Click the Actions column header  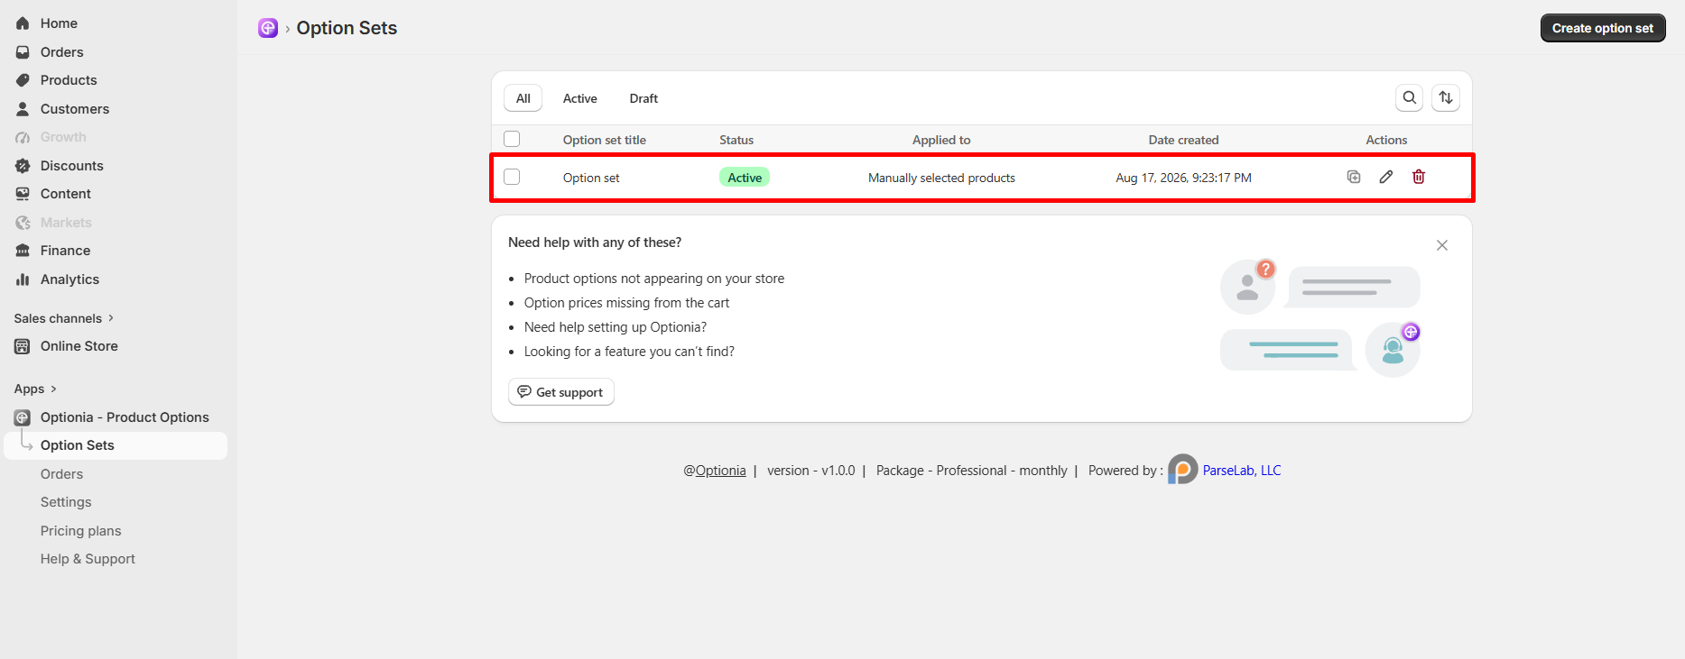pos(1386,140)
